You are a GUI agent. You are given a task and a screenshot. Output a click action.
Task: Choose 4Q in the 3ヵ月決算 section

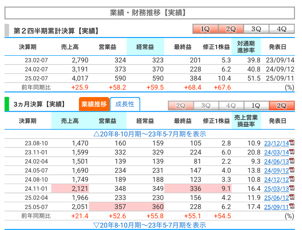(231, 106)
